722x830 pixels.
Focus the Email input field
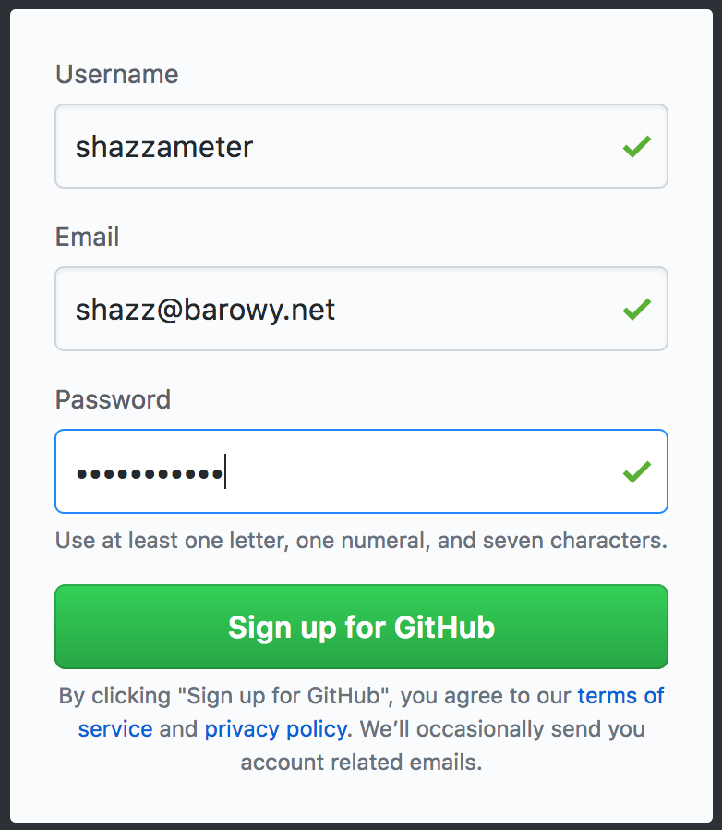click(x=361, y=309)
